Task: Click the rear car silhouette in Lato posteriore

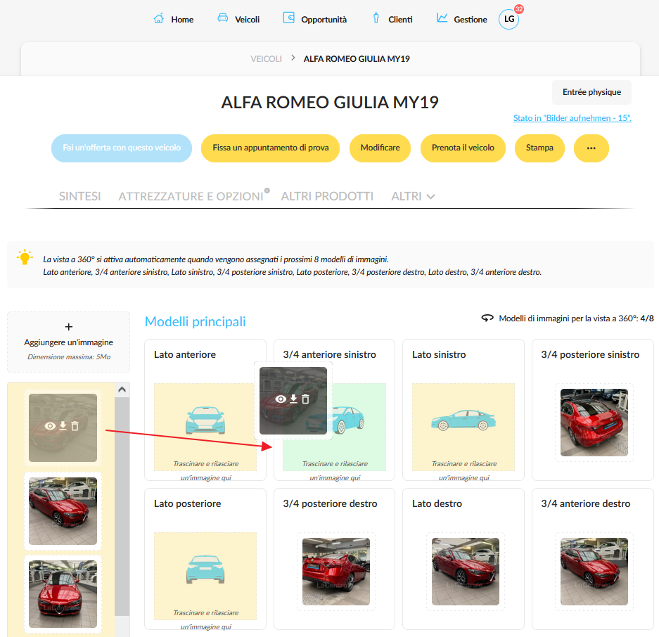Action: click(x=205, y=570)
